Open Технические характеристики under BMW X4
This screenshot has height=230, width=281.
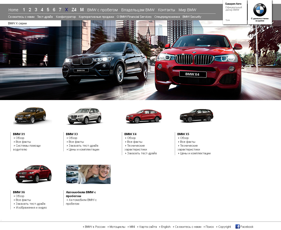click(136, 147)
